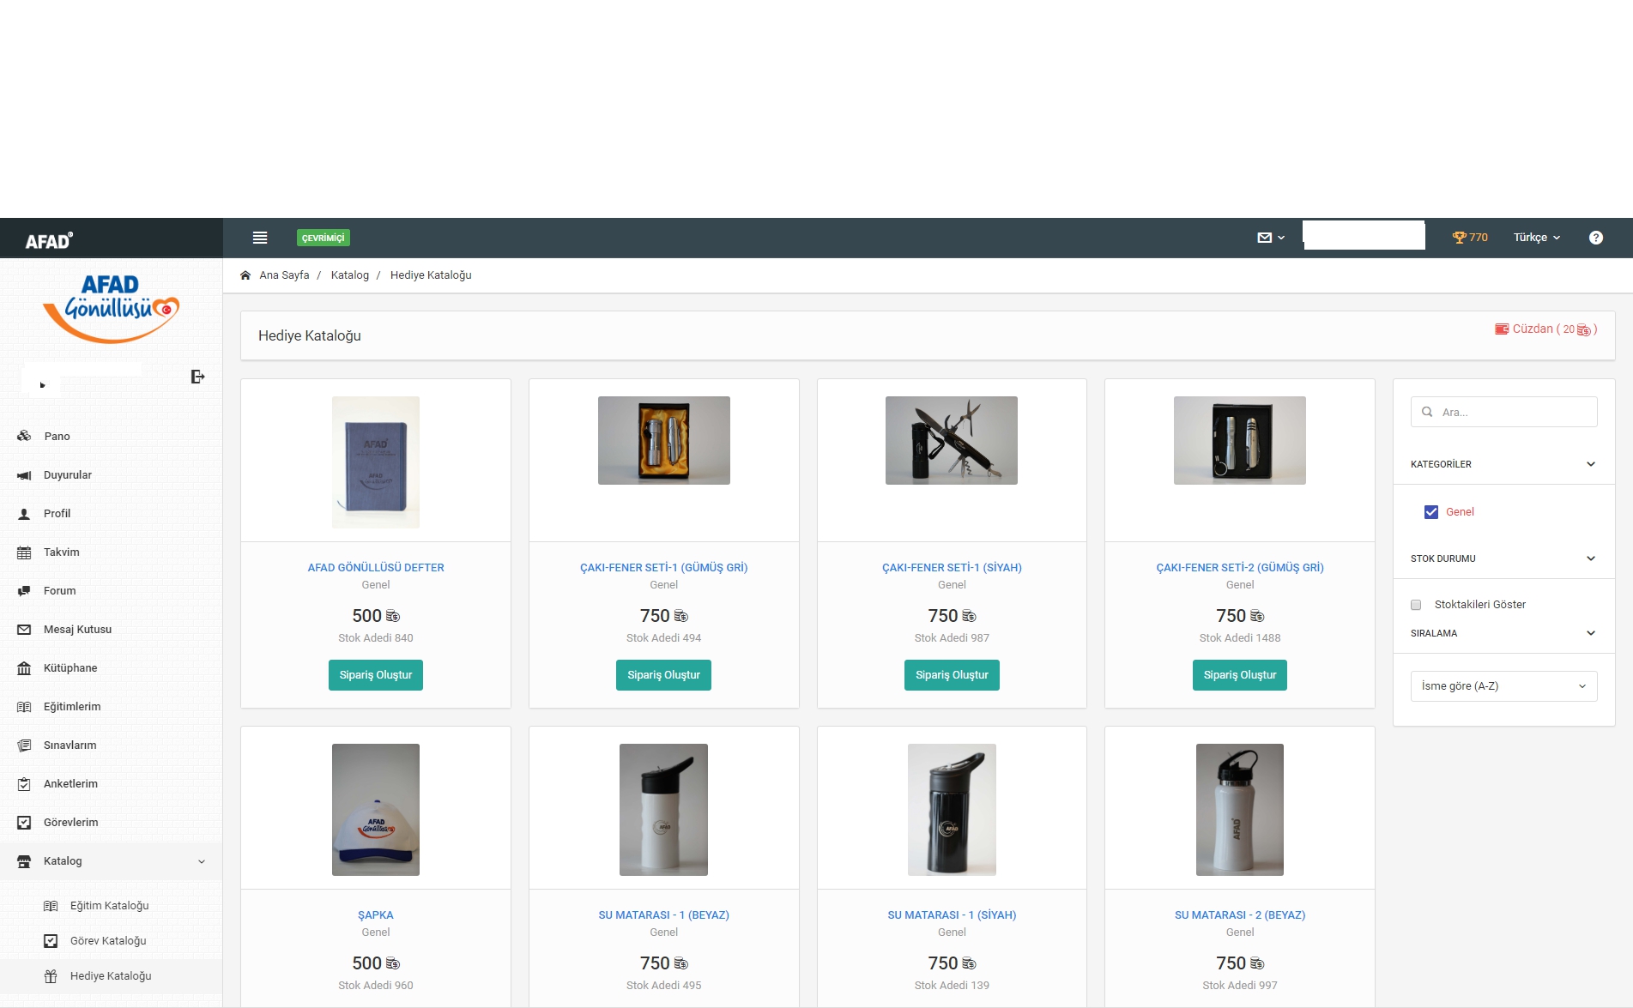The width and height of the screenshot is (1633, 1008).
Task: Open the help question mark icon
Action: (1595, 238)
